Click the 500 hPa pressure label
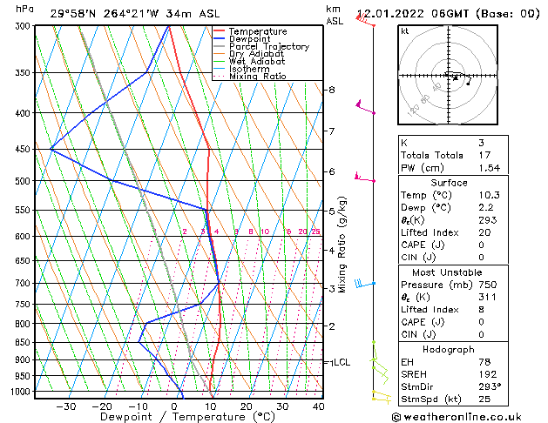Screen dimensions: 548x423 click(24, 181)
